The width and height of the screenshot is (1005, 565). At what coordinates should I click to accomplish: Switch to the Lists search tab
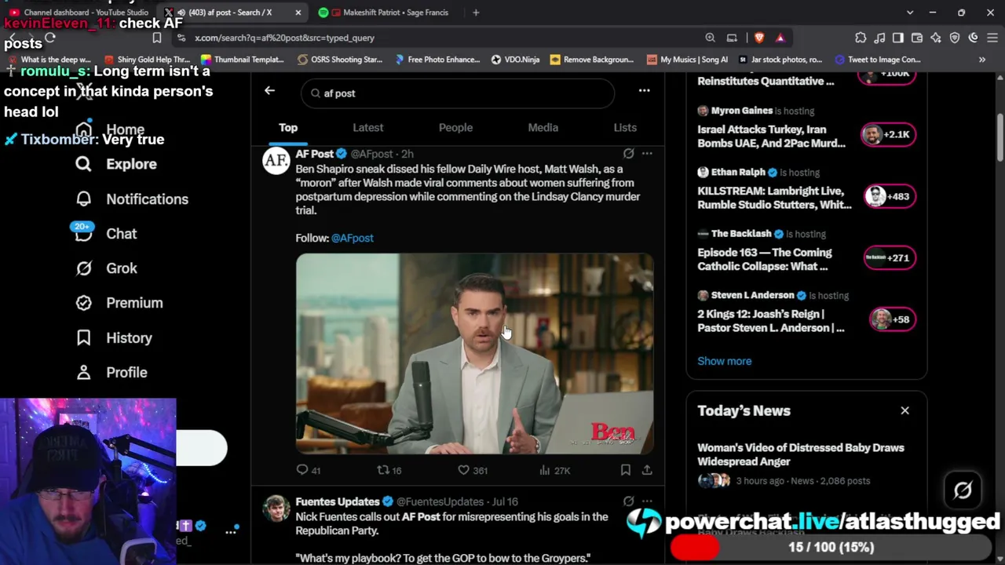click(x=625, y=128)
